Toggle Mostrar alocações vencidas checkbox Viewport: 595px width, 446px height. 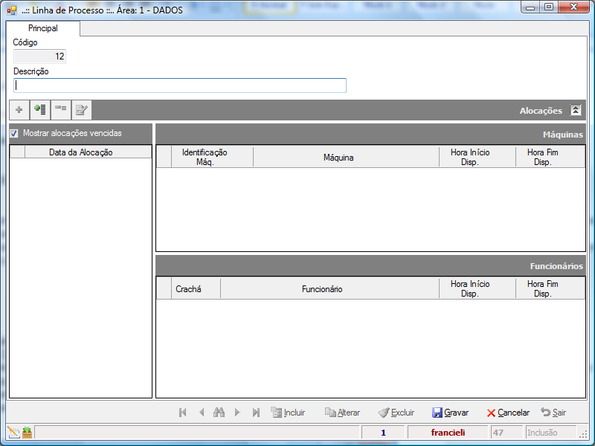pyautogui.click(x=14, y=134)
